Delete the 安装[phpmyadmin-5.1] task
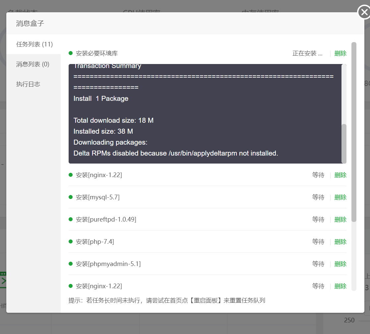The width and height of the screenshot is (370, 334). (340, 264)
